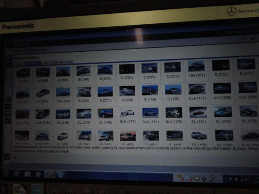Select the highlighted blue tab under Mercedes-Benz
Viewport: 259px width, 194px height.
click(33, 63)
